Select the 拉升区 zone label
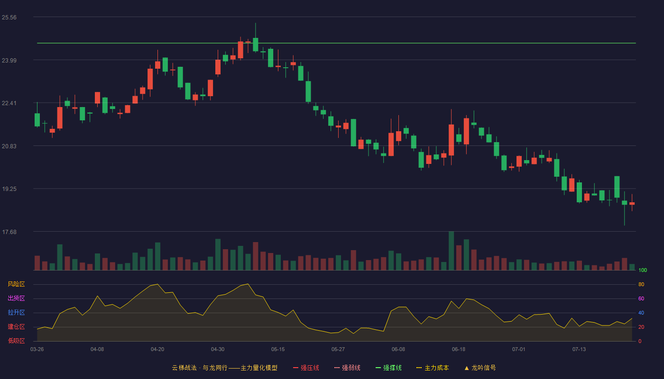This screenshot has height=379, width=664. [x=16, y=313]
